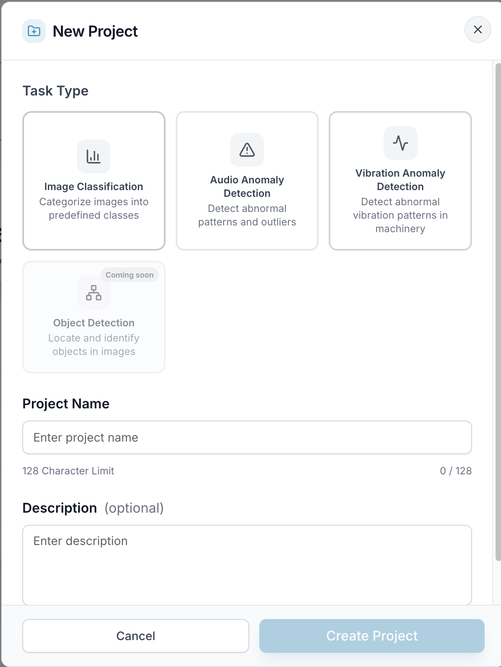Click the Image Classification bar chart icon
The height and width of the screenshot is (667, 501).
94,156
